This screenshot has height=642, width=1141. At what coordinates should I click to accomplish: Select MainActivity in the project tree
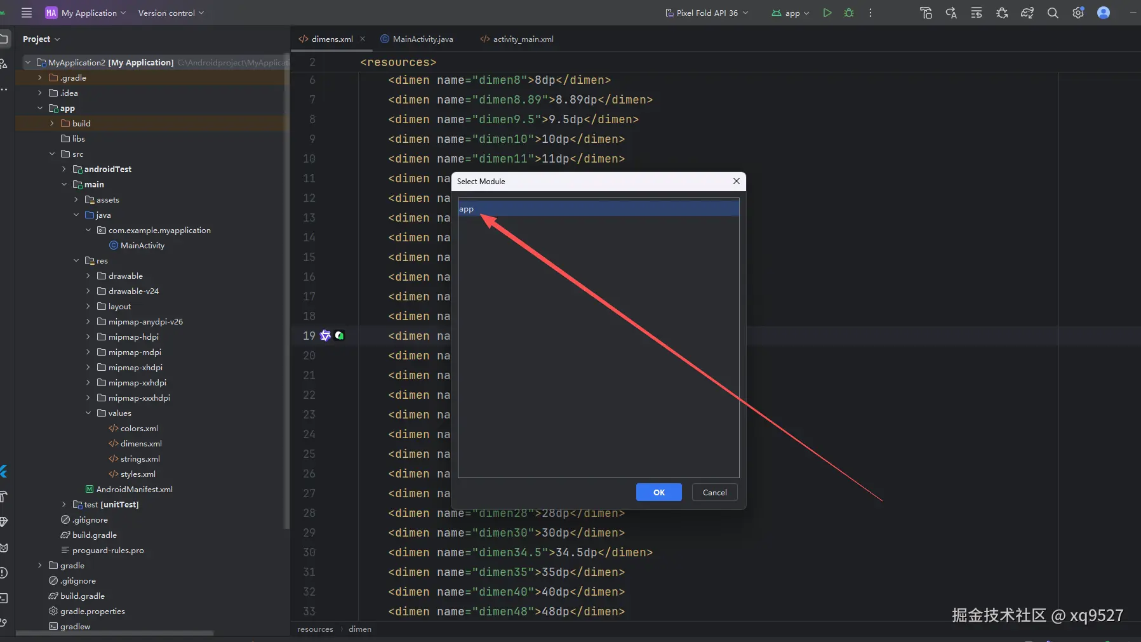pyautogui.click(x=137, y=245)
